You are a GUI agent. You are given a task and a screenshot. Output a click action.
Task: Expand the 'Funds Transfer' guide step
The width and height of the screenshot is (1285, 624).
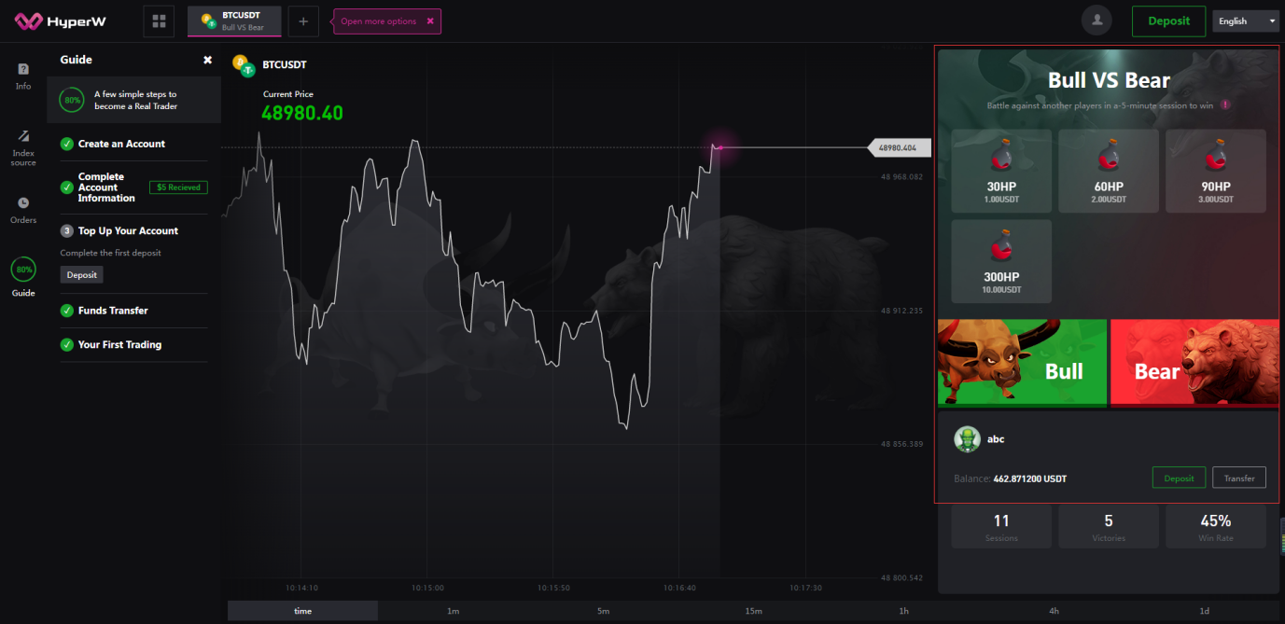point(113,311)
